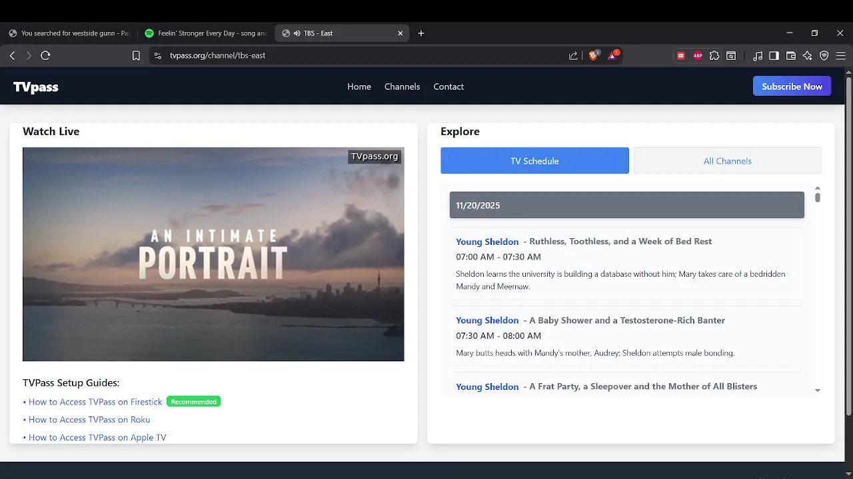Reload the page with the refresh icon
Screen dimensions: 853x479
coord(45,56)
